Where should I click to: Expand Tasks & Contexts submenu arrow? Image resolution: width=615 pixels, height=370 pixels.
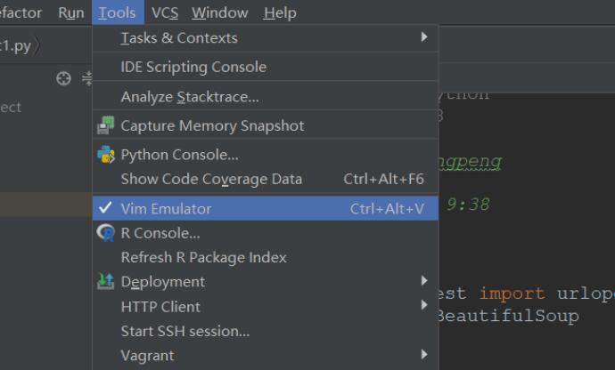(x=424, y=37)
